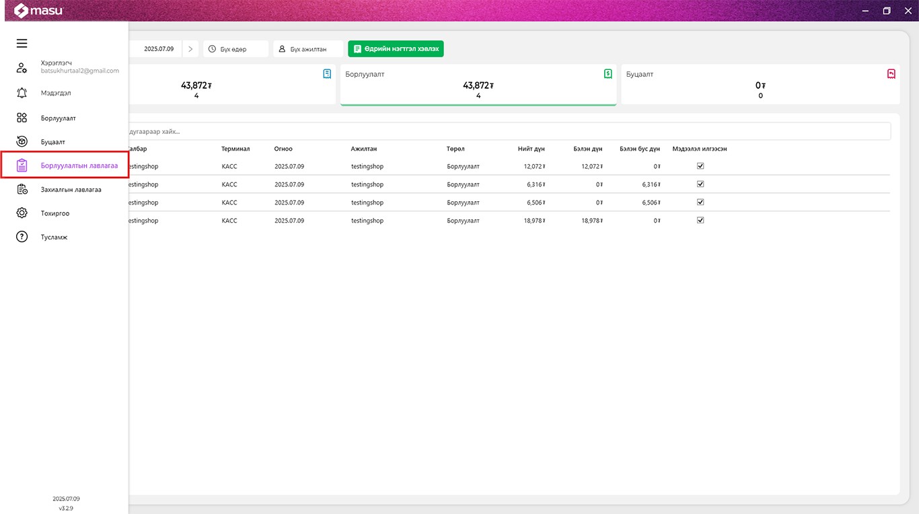919x514 pixels.
Task: Click the Буцаалт return icon in sidebar
Action: [x=22, y=141]
